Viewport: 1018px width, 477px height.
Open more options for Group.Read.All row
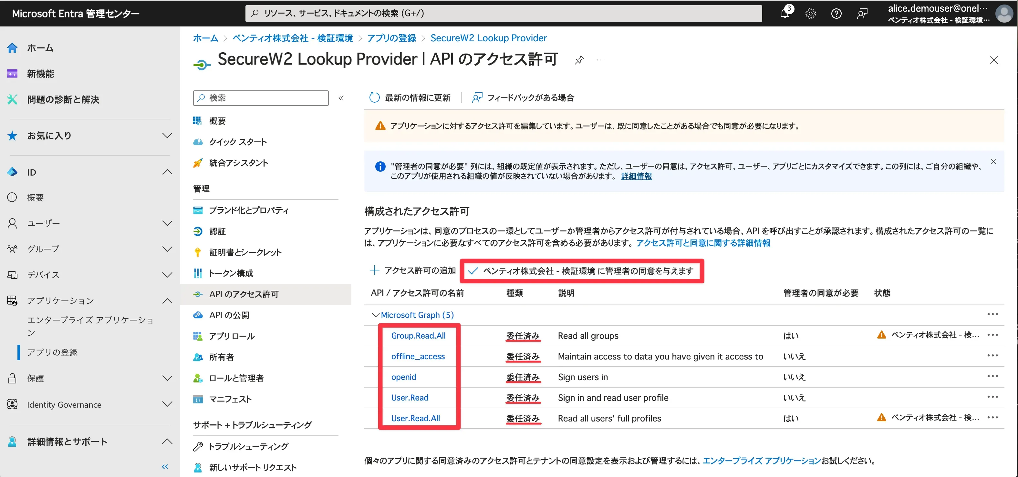(992, 335)
